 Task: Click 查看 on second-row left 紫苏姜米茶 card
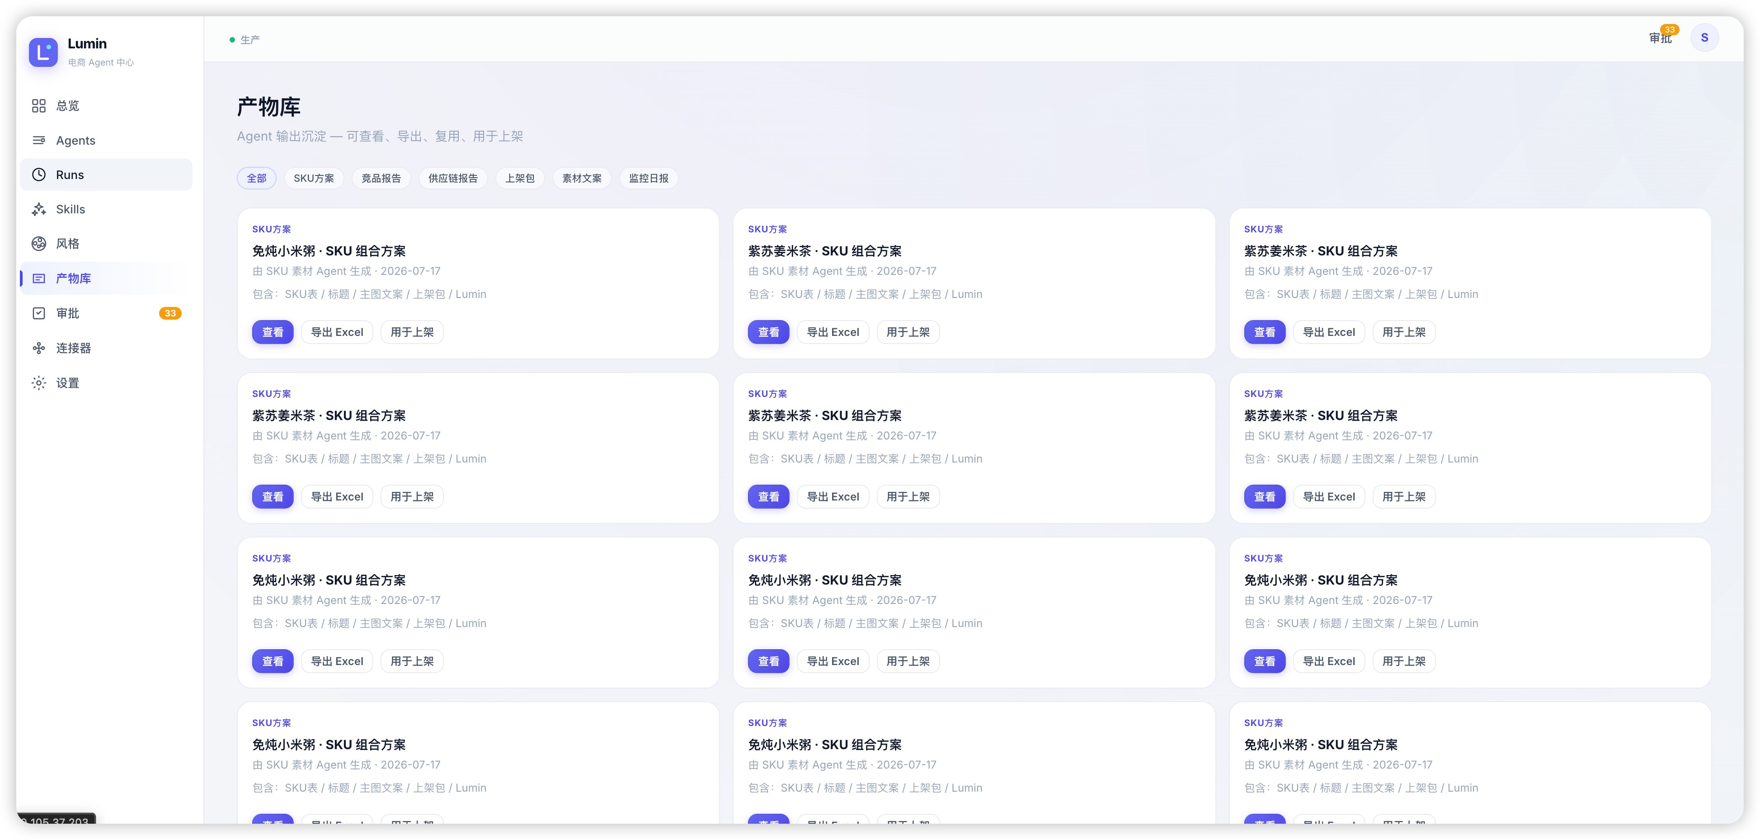(273, 497)
